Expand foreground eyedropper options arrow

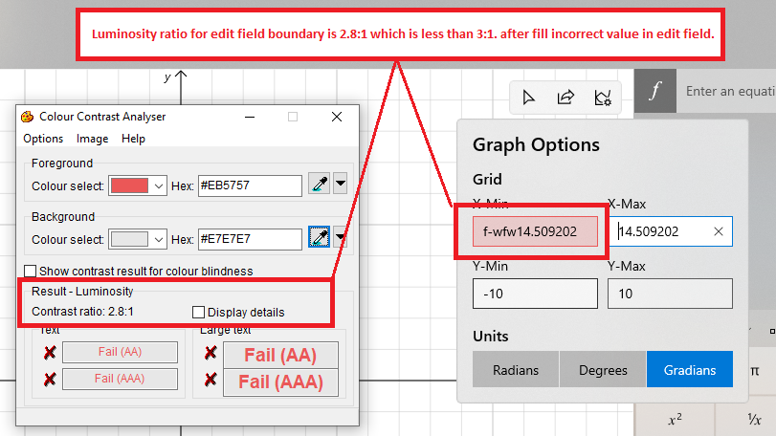point(340,184)
